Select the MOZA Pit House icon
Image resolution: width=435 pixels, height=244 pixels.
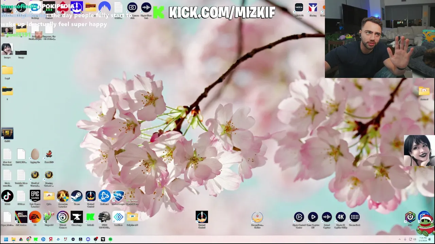299,7
